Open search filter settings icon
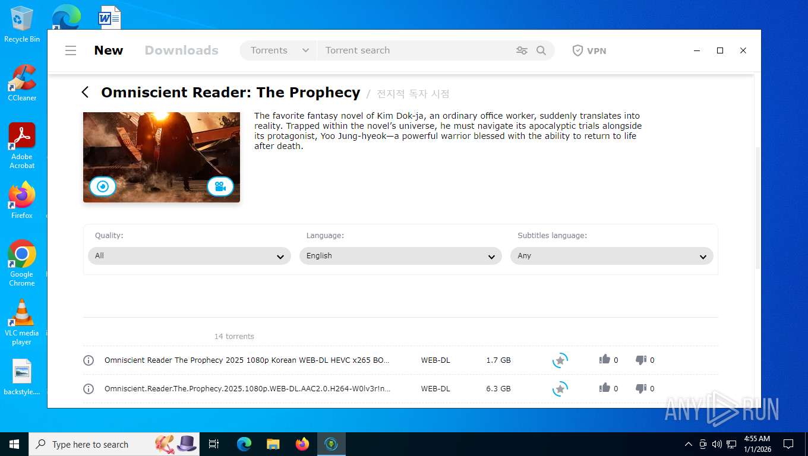The height and width of the screenshot is (456, 808). point(522,50)
